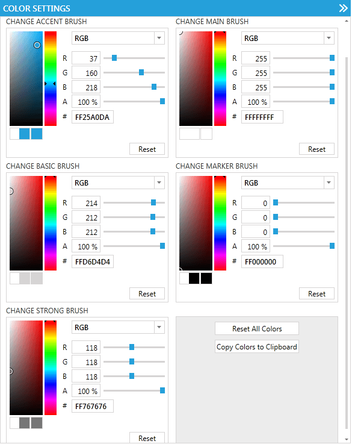352x444 pixels.
Task: Select the hex field in Basic Brush
Action: (x=93, y=261)
